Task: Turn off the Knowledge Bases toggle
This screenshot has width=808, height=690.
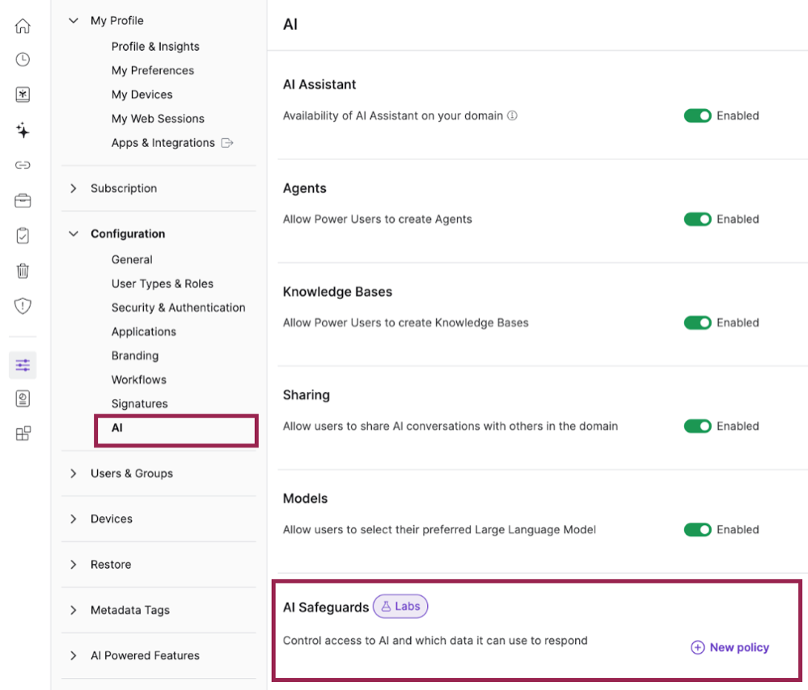Action: click(697, 322)
